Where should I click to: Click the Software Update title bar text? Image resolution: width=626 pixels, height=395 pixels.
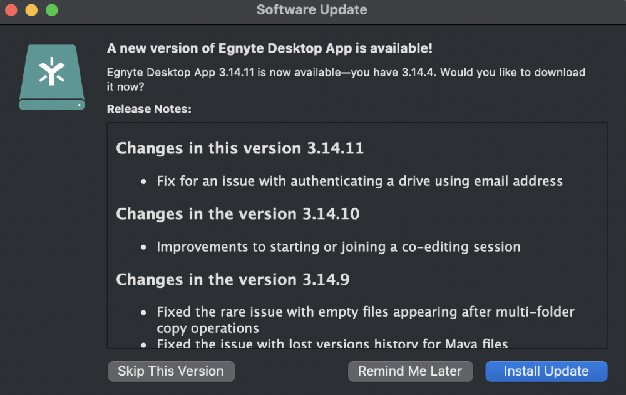(312, 9)
